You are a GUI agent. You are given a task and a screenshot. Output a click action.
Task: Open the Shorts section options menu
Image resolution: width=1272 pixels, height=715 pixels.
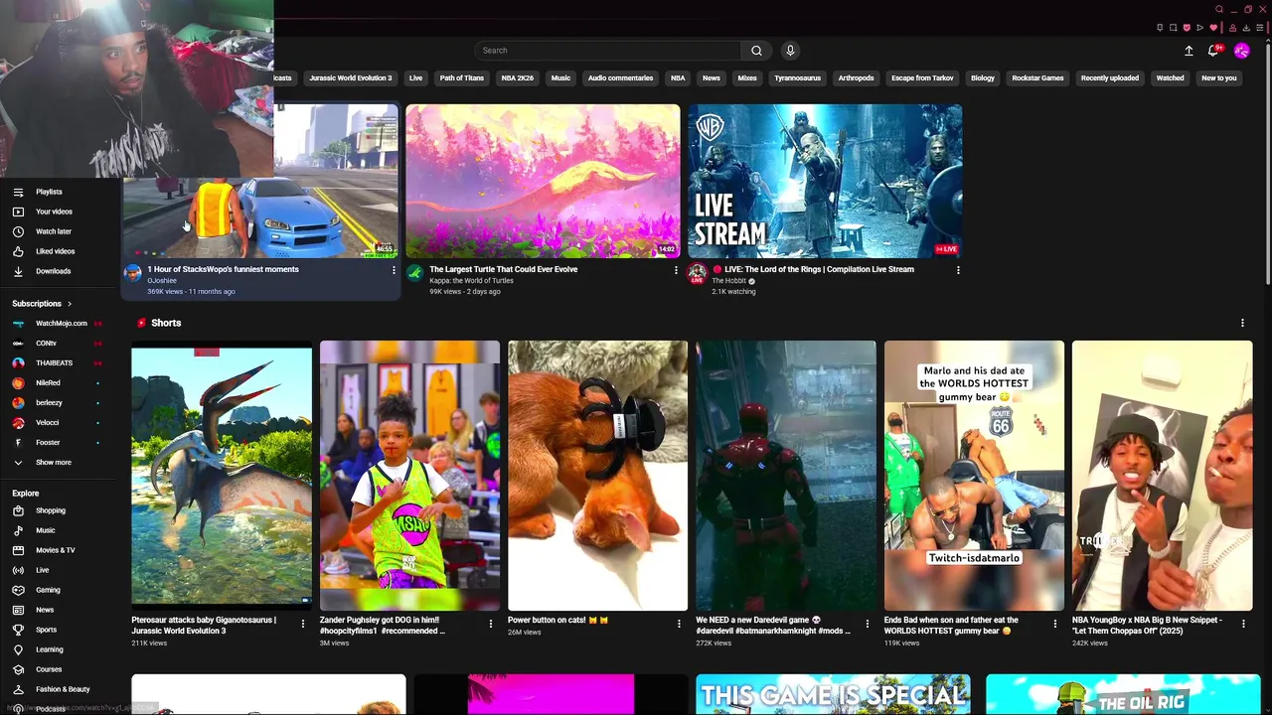tap(1242, 323)
